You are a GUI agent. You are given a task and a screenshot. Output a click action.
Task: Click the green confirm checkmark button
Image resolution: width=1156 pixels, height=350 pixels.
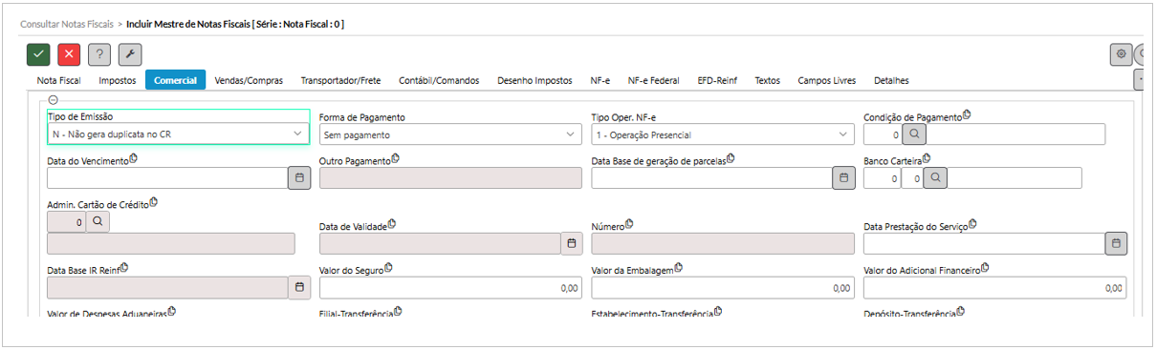pyautogui.click(x=38, y=55)
